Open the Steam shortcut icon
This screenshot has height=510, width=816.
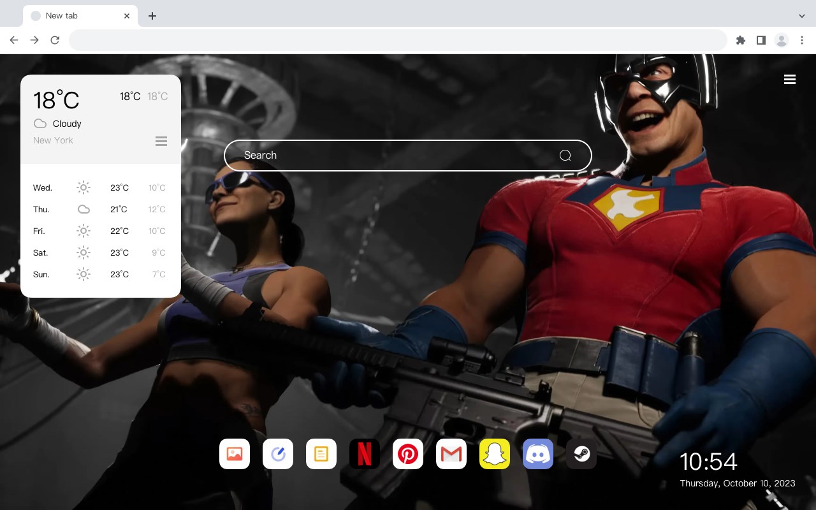(x=581, y=454)
